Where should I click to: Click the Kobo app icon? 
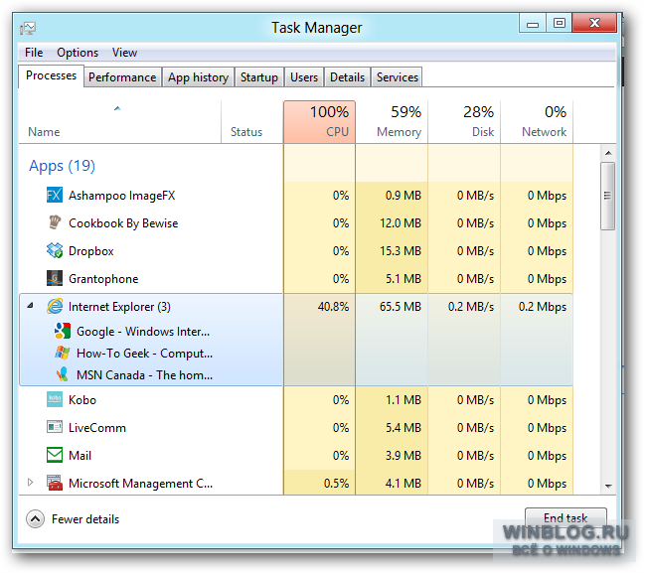pos(55,399)
